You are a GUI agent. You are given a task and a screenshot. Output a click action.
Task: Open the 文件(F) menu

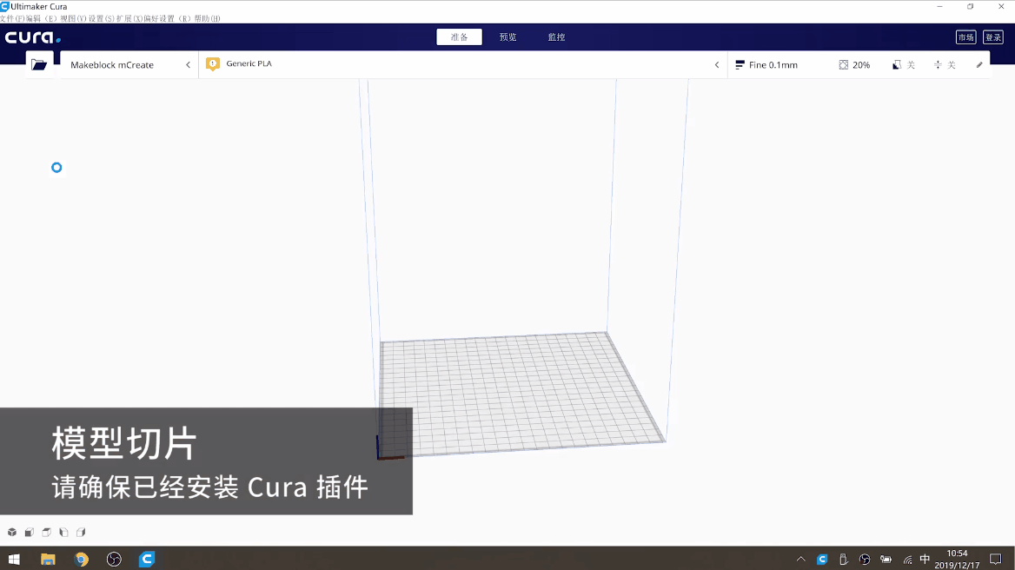point(11,18)
